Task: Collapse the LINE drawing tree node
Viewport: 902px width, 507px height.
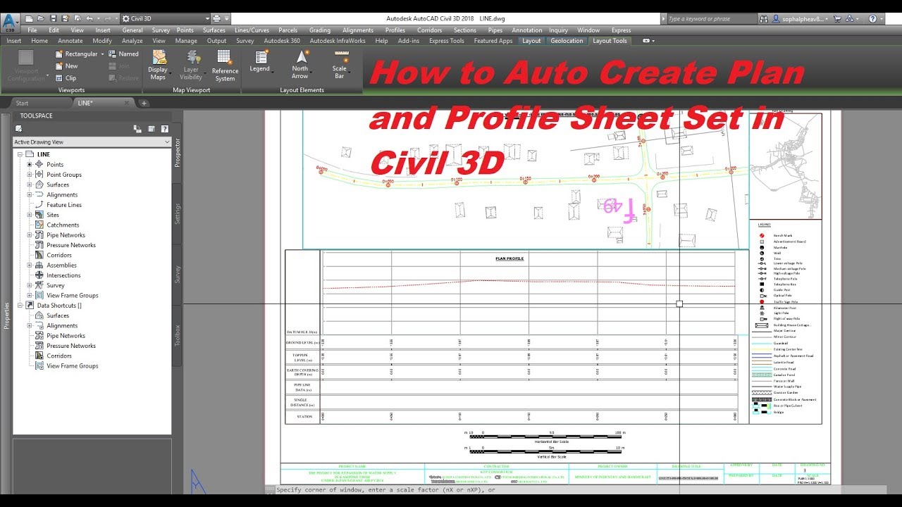Action: click(20, 154)
